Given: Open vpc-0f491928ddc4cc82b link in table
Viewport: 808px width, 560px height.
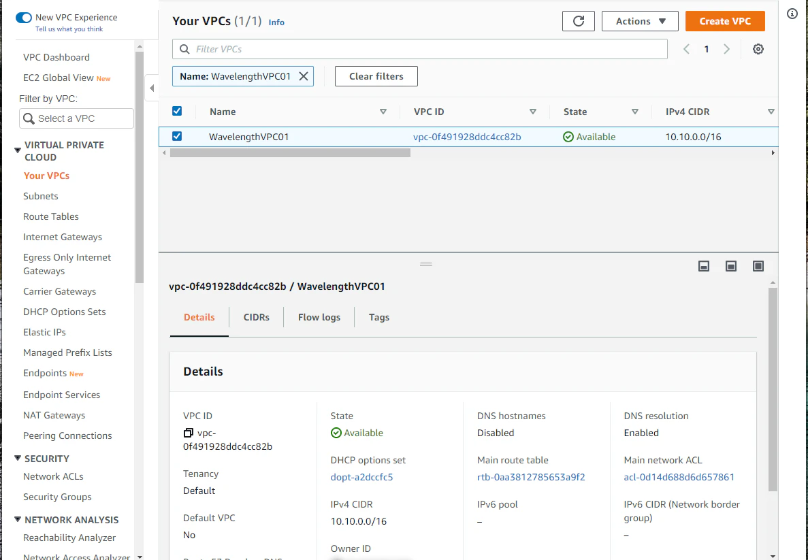Looking at the screenshot, I should pyautogui.click(x=467, y=137).
